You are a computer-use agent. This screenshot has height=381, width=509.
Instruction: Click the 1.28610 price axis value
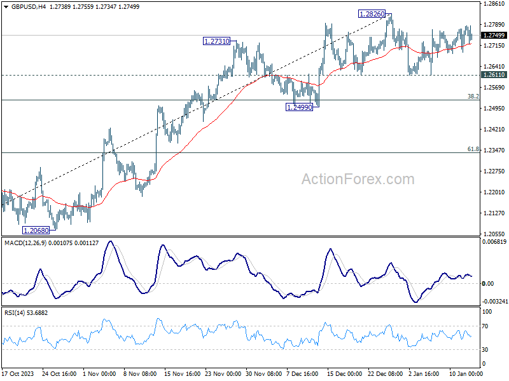[x=494, y=4]
